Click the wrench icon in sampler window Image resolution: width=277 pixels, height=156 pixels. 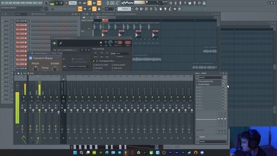tap(61, 43)
